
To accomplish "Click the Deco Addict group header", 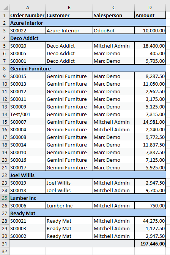I will point(88,38).
